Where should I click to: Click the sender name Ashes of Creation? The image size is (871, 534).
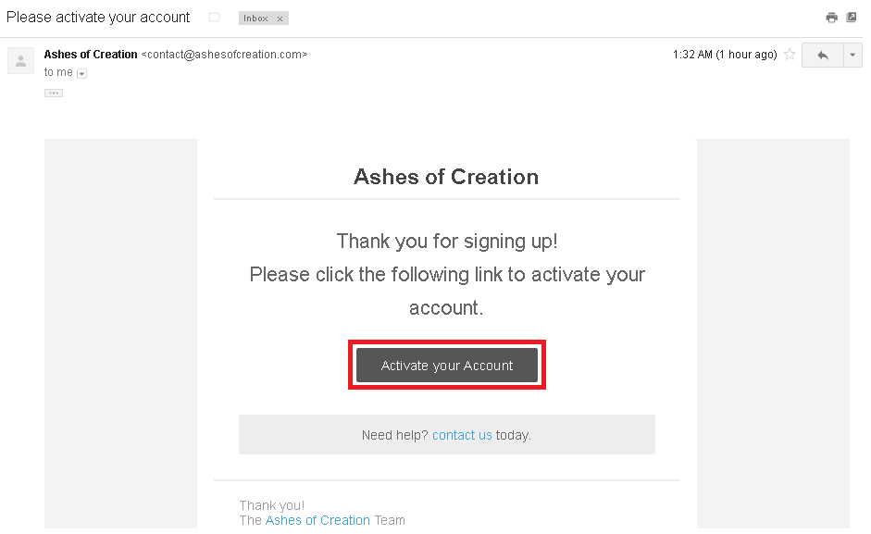tap(91, 55)
